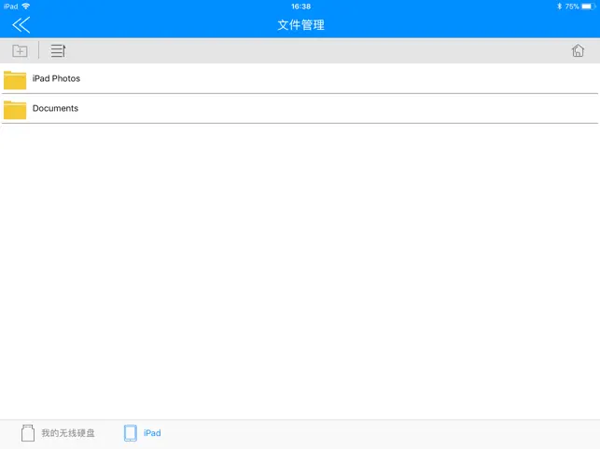Open the iPad Photos folder icon

tap(15, 80)
